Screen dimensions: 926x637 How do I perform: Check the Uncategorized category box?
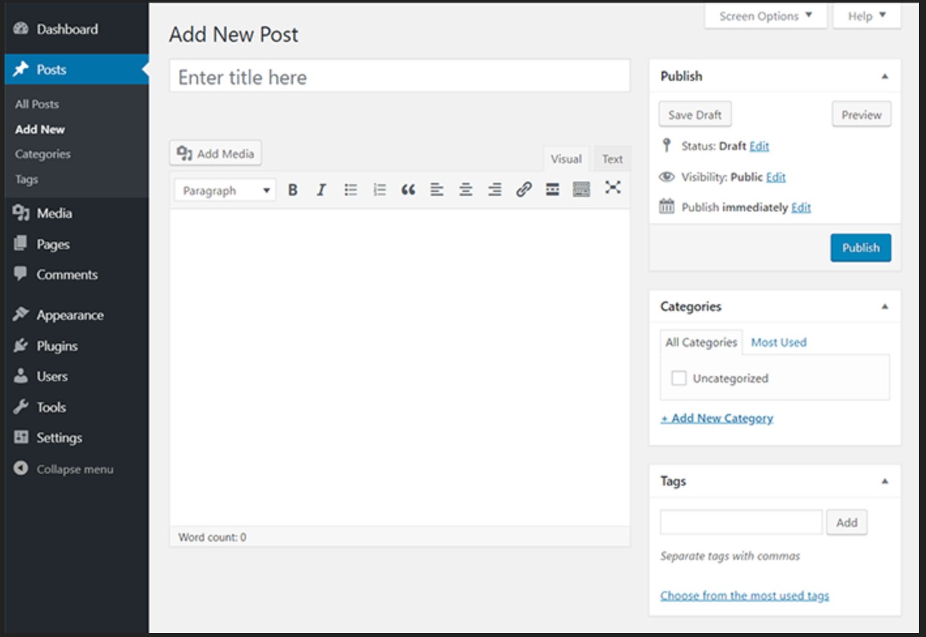pos(679,378)
